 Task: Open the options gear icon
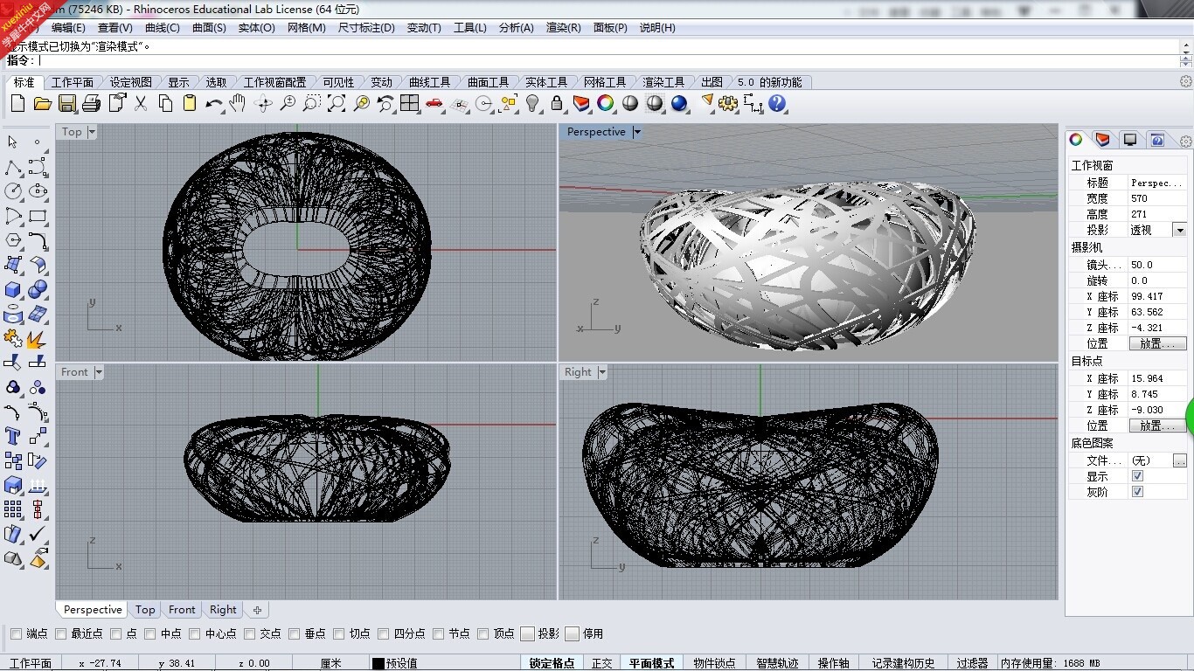728,103
